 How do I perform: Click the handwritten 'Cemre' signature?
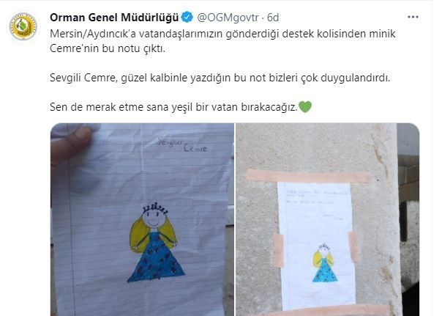195,148
